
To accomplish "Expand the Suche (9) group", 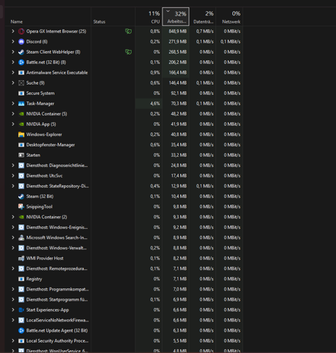I will (13, 83).
